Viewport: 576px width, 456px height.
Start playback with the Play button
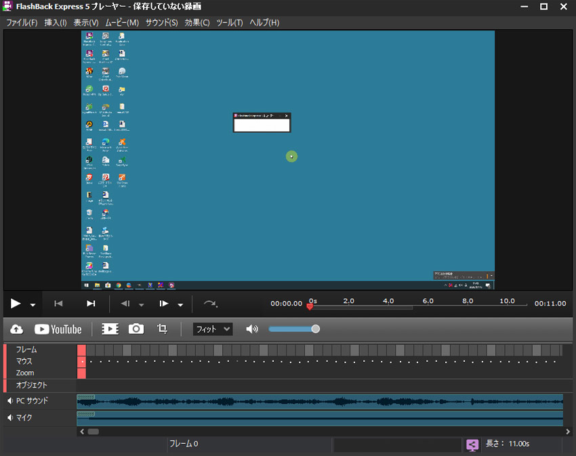point(16,304)
